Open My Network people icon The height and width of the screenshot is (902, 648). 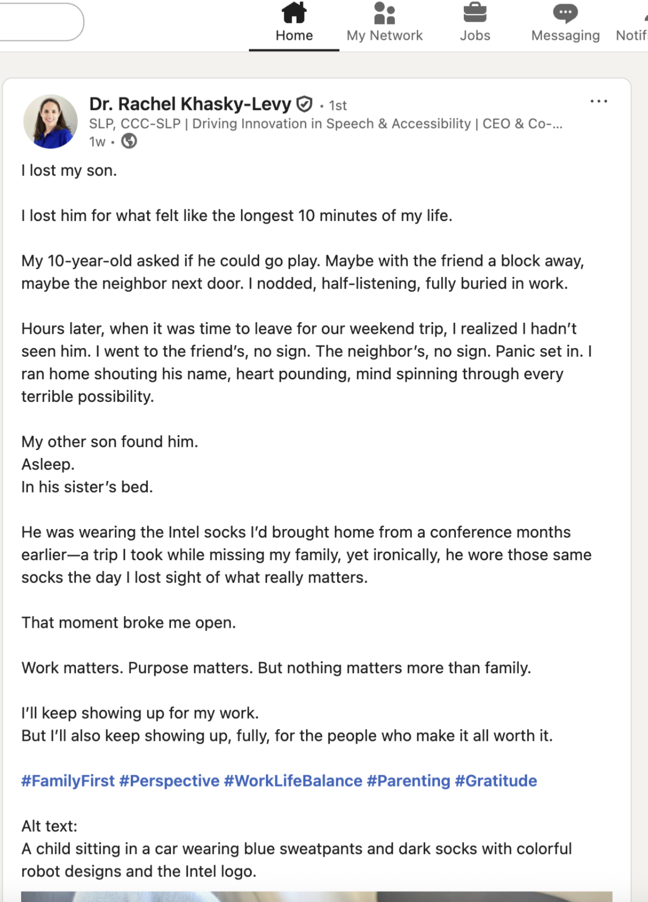[x=384, y=13]
